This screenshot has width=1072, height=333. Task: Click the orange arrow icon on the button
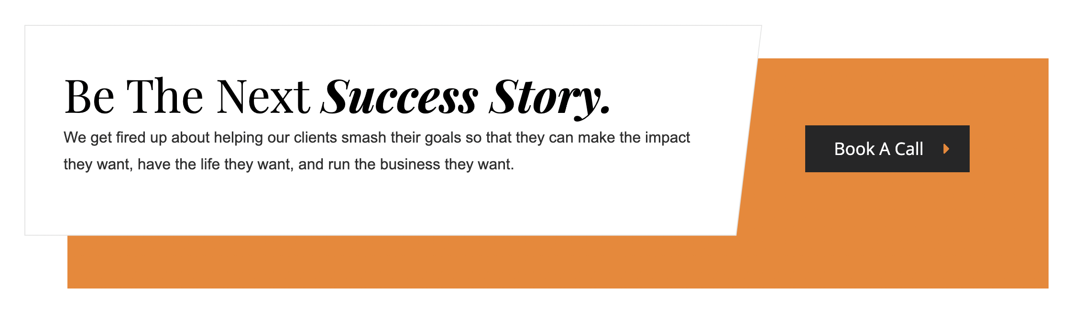tap(946, 149)
